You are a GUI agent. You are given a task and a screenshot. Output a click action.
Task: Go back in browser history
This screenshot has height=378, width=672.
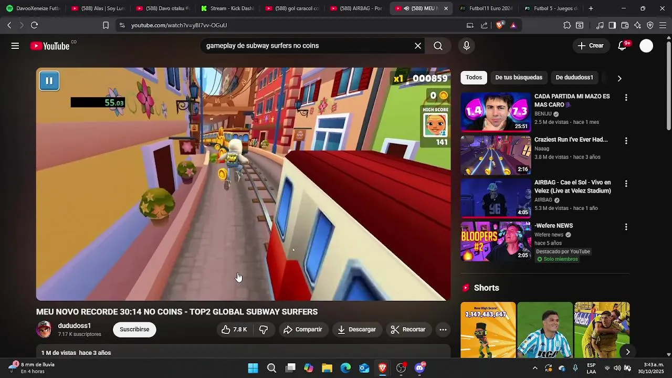[x=9, y=25]
